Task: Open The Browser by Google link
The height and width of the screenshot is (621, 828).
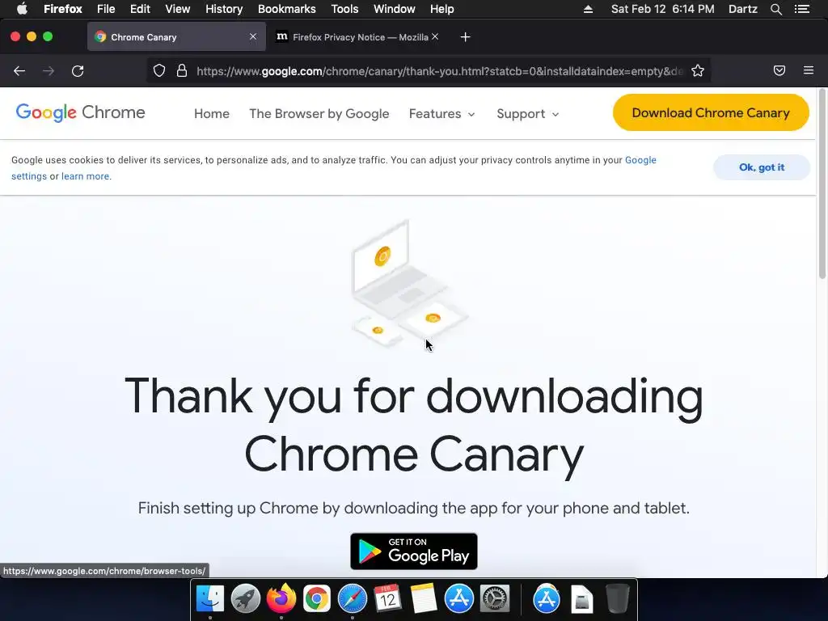Action: pos(319,113)
